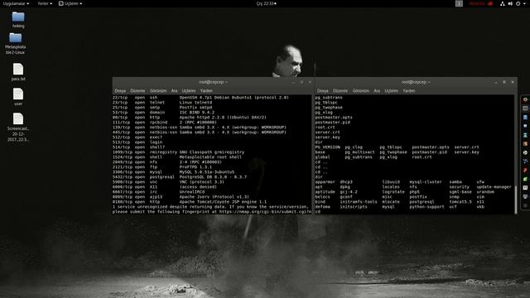The width and height of the screenshot is (530, 298).
Task: Click the network status icon in top bar
Action: pyautogui.click(x=503, y=3)
